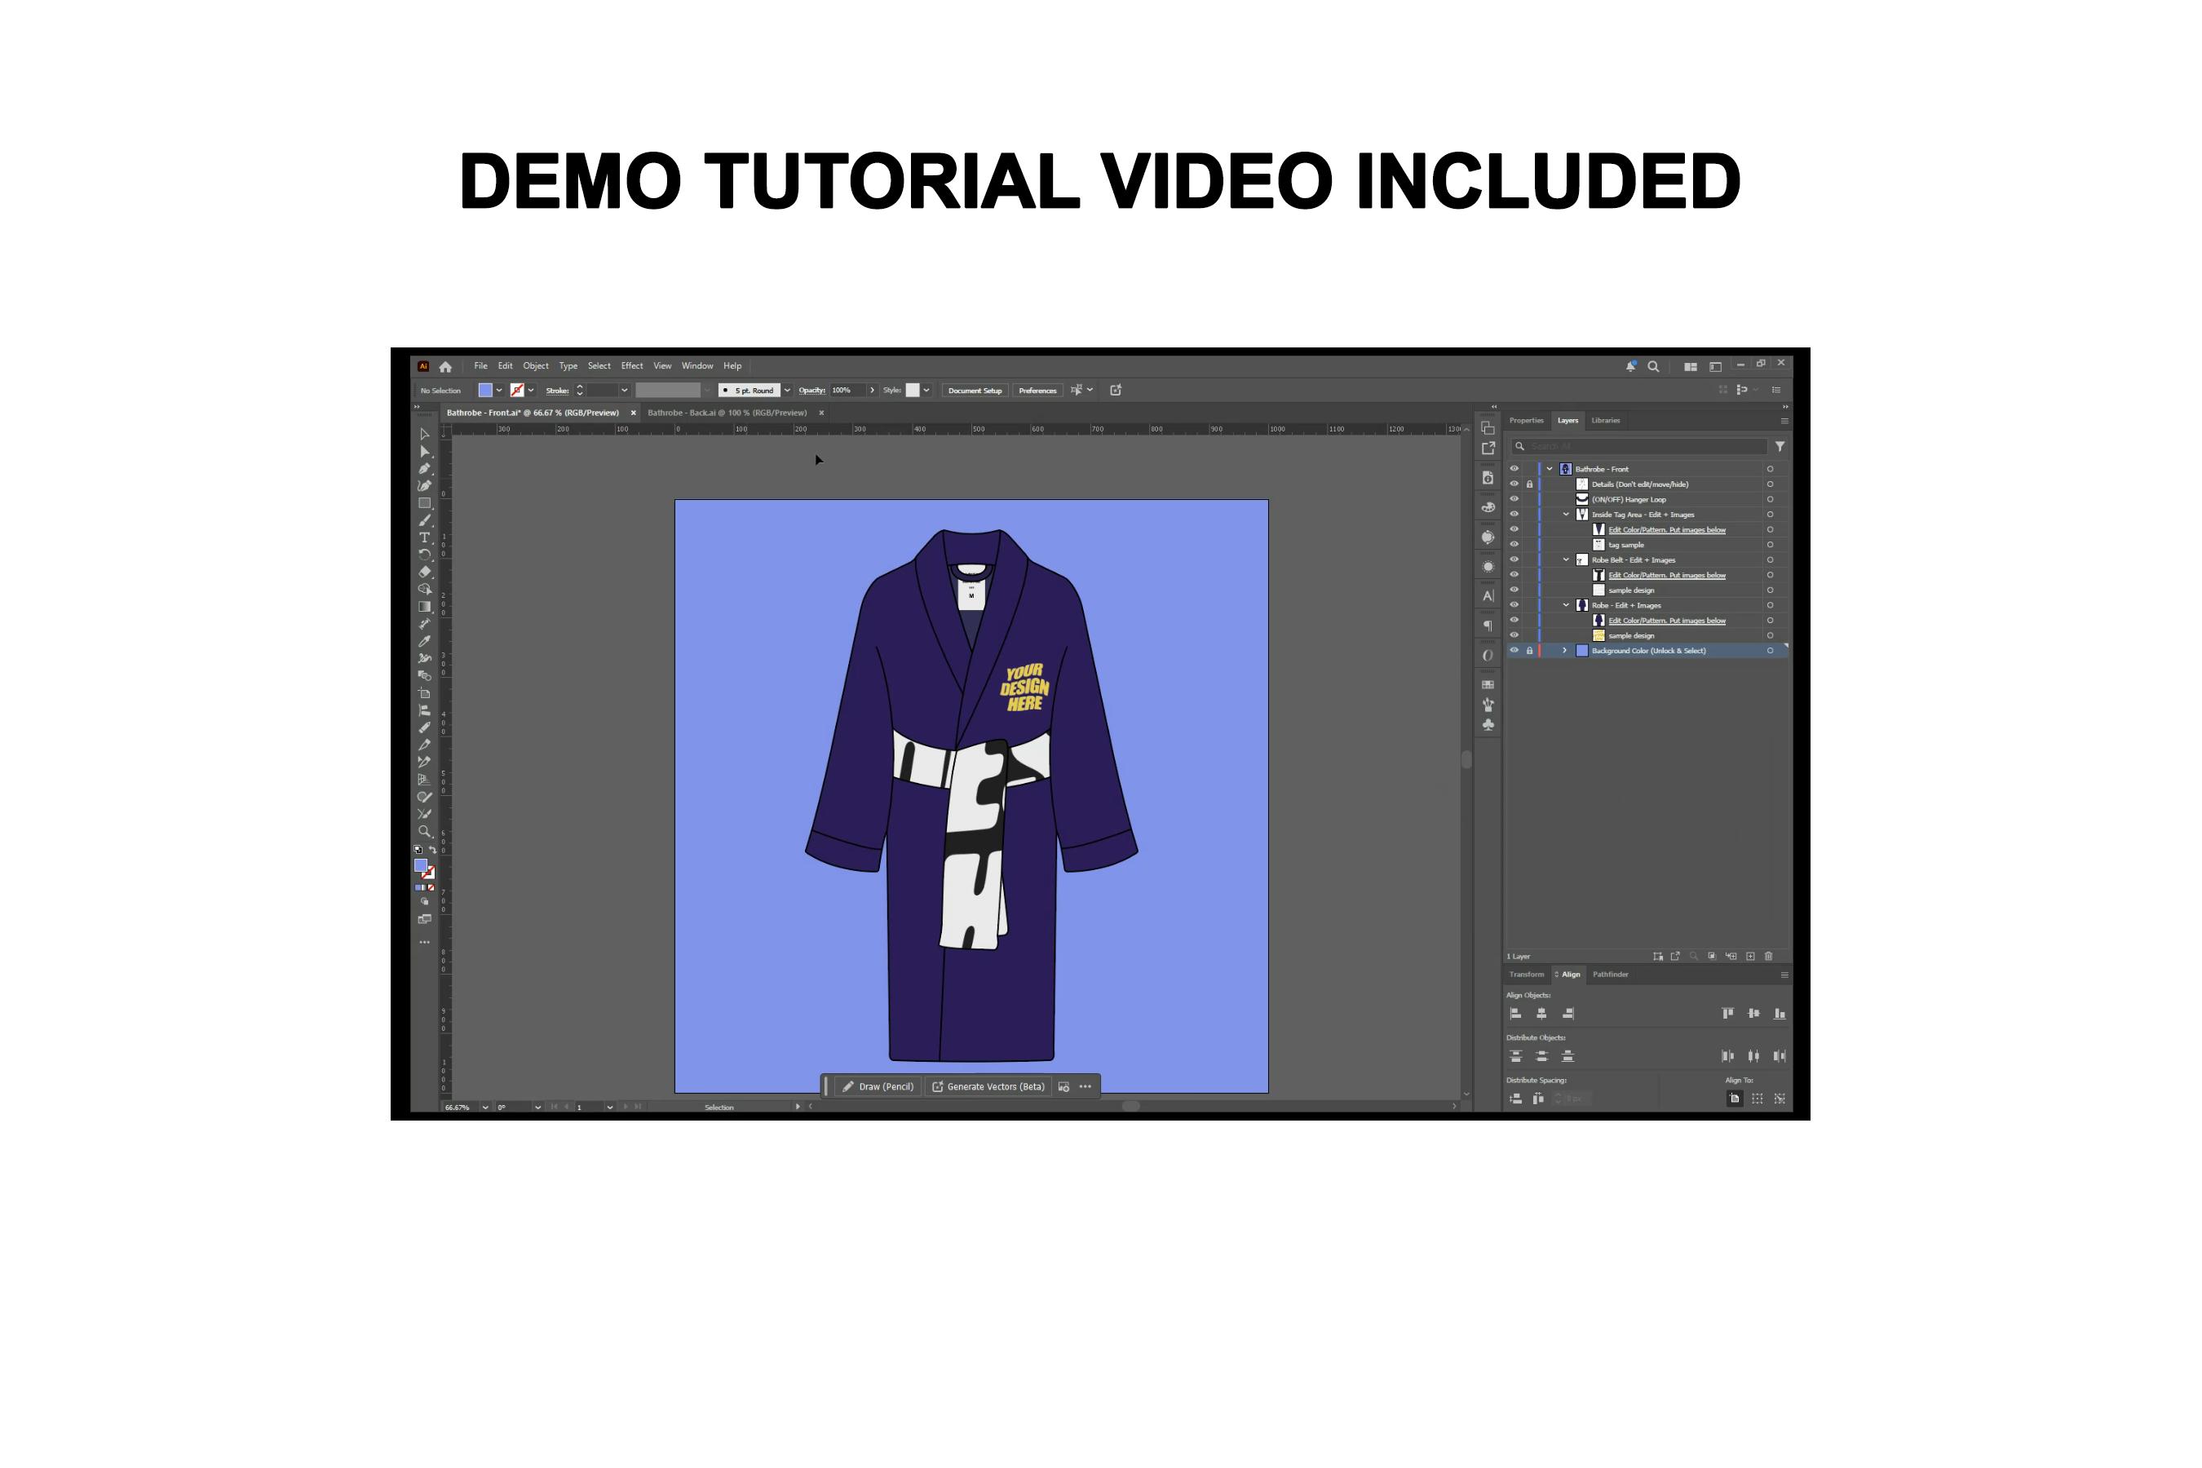The width and height of the screenshot is (2202, 1468).
Task: Toggle visibility of (ON/OFF) Hanger Loop
Action: click(x=1514, y=499)
